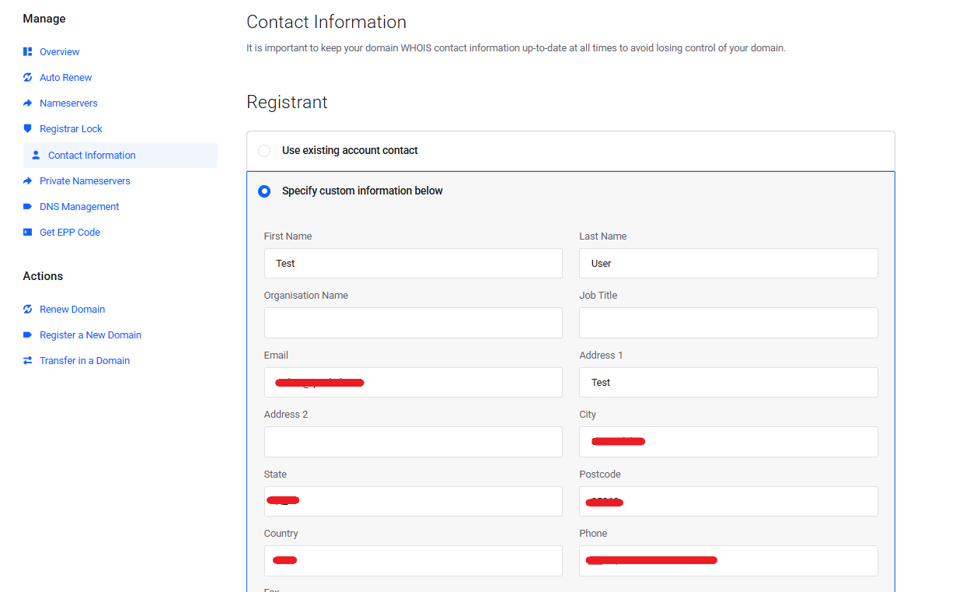
Task: Click the Auto Renew sync icon
Action: (28, 78)
